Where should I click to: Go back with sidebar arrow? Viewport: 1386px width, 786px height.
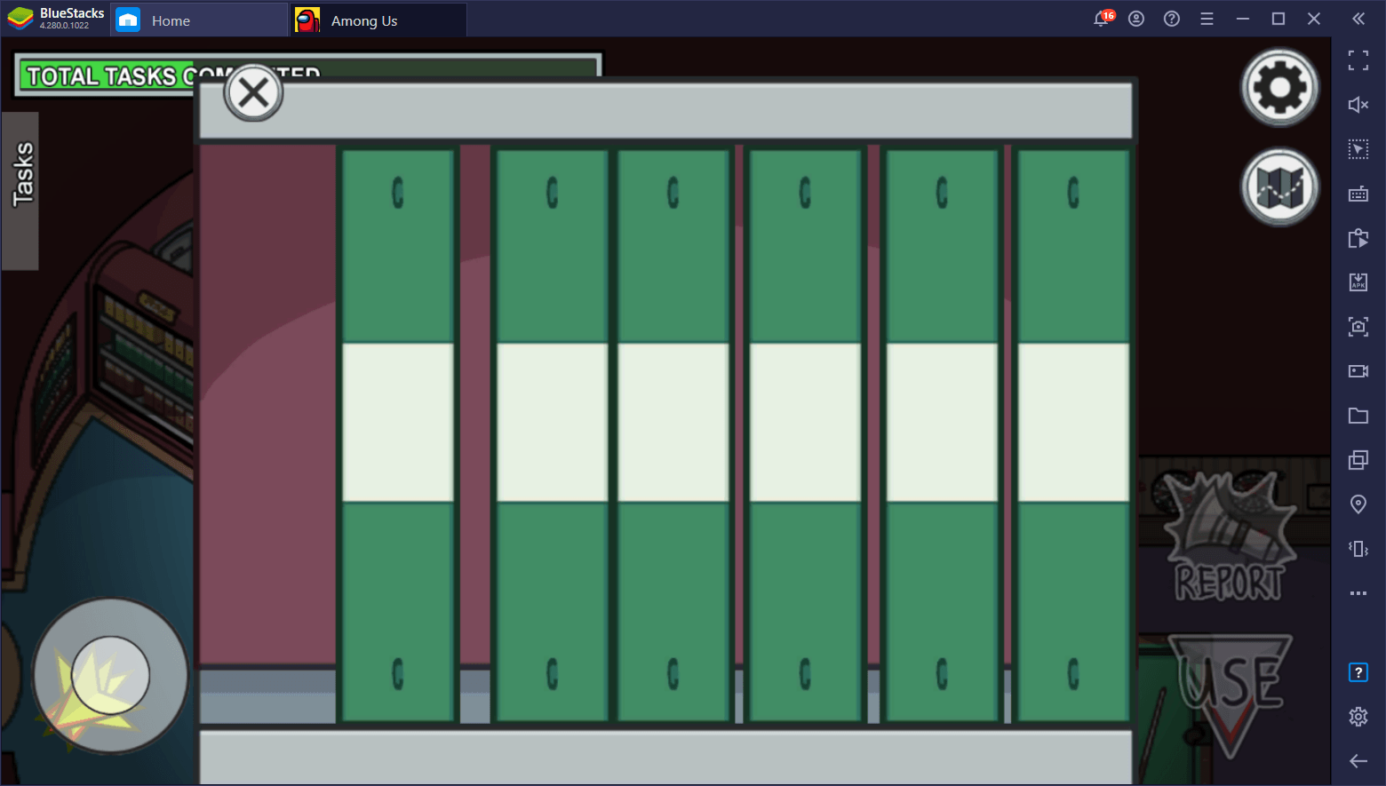[1358, 761]
